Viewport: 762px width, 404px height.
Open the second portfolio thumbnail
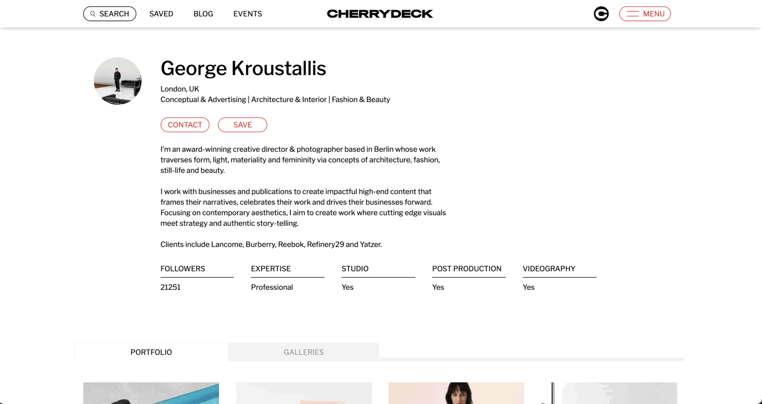(x=303, y=394)
